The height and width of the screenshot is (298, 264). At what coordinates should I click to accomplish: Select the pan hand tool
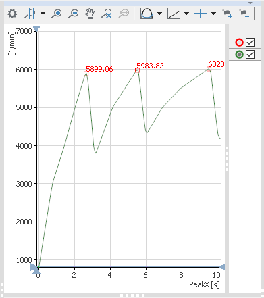(90, 14)
